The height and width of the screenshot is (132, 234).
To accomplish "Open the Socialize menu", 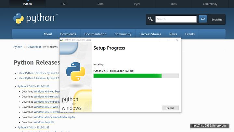I will pyautogui.click(x=217, y=20).
